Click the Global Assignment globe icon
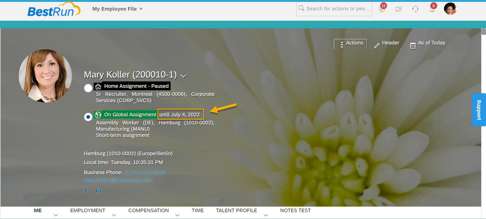This screenshot has height=219, width=486. (98, 115)
